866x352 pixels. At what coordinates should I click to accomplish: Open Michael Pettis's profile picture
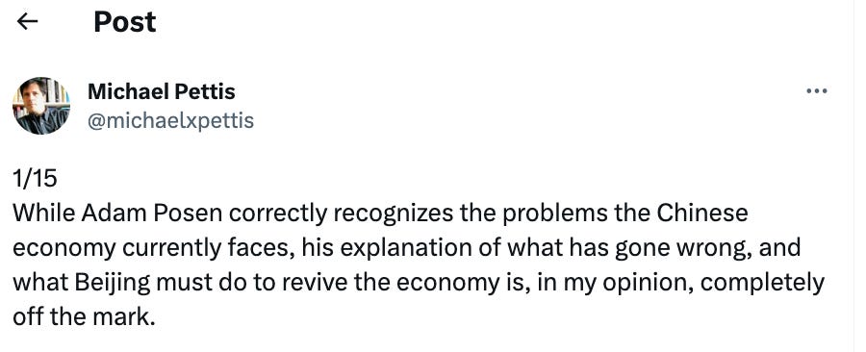coord(41,106)
